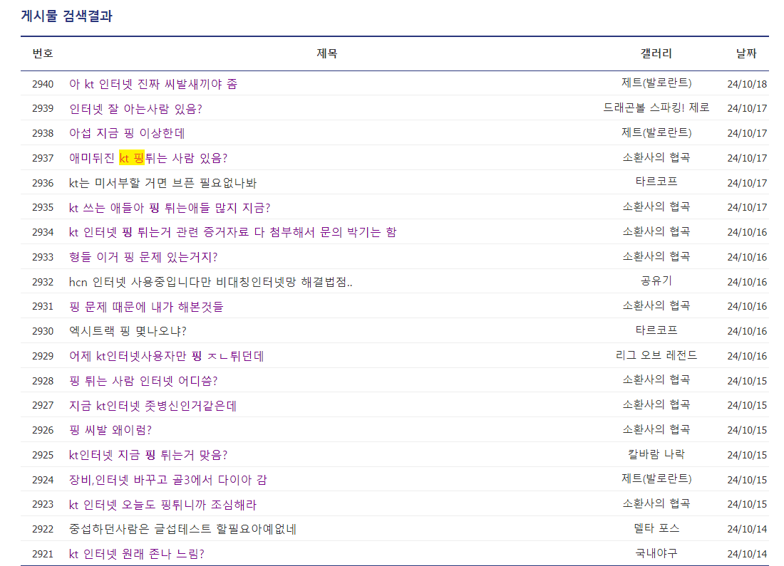
Task: Click the 갤러리 column header
Action: (656, 53)
